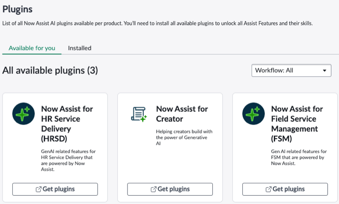The height and width of the screenshot is (204, 339).
Task: Click external-link icon in HRSD Get plugins button
Action: pos(39,189)
